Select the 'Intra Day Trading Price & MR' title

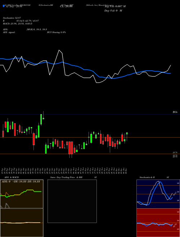tap(66, 177)
